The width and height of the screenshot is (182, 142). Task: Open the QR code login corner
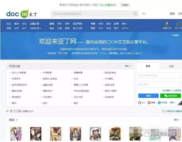coord(180,103)
